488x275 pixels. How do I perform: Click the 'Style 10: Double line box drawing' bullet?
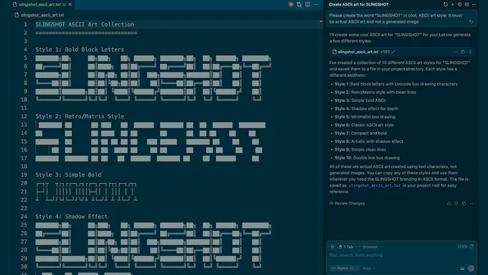coord(367,157)
